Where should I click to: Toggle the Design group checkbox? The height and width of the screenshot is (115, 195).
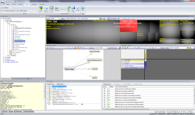(49, 88)
